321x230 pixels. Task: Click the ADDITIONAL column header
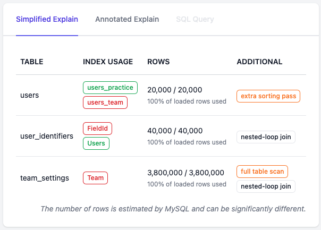[259, 62]
